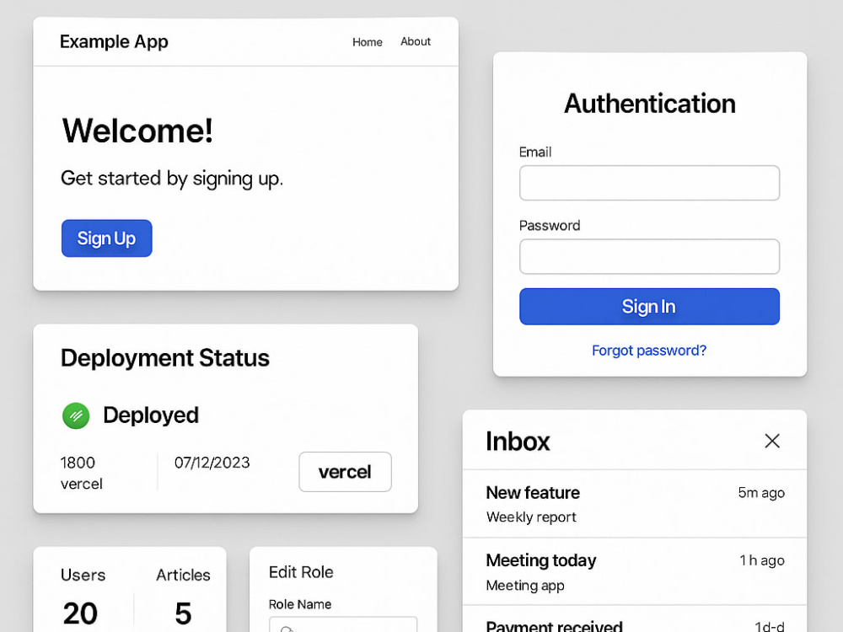Screen dimensions: 843x632
Task: Click the Authentication heading
Action: click(x=649, y=103)
